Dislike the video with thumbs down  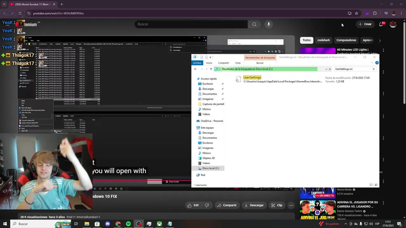207,205
